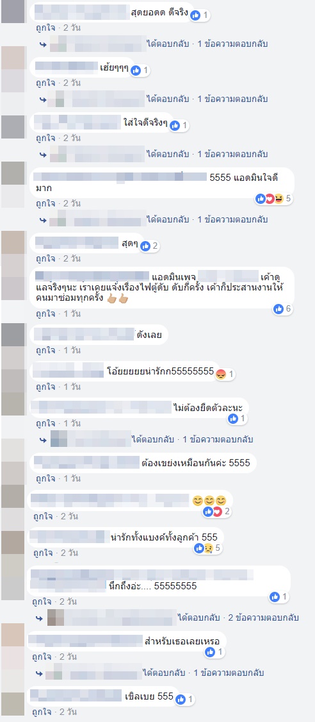
Task: Click ถูกใจ under the 'ดังเลย' comment
Action: pos(45,350)
